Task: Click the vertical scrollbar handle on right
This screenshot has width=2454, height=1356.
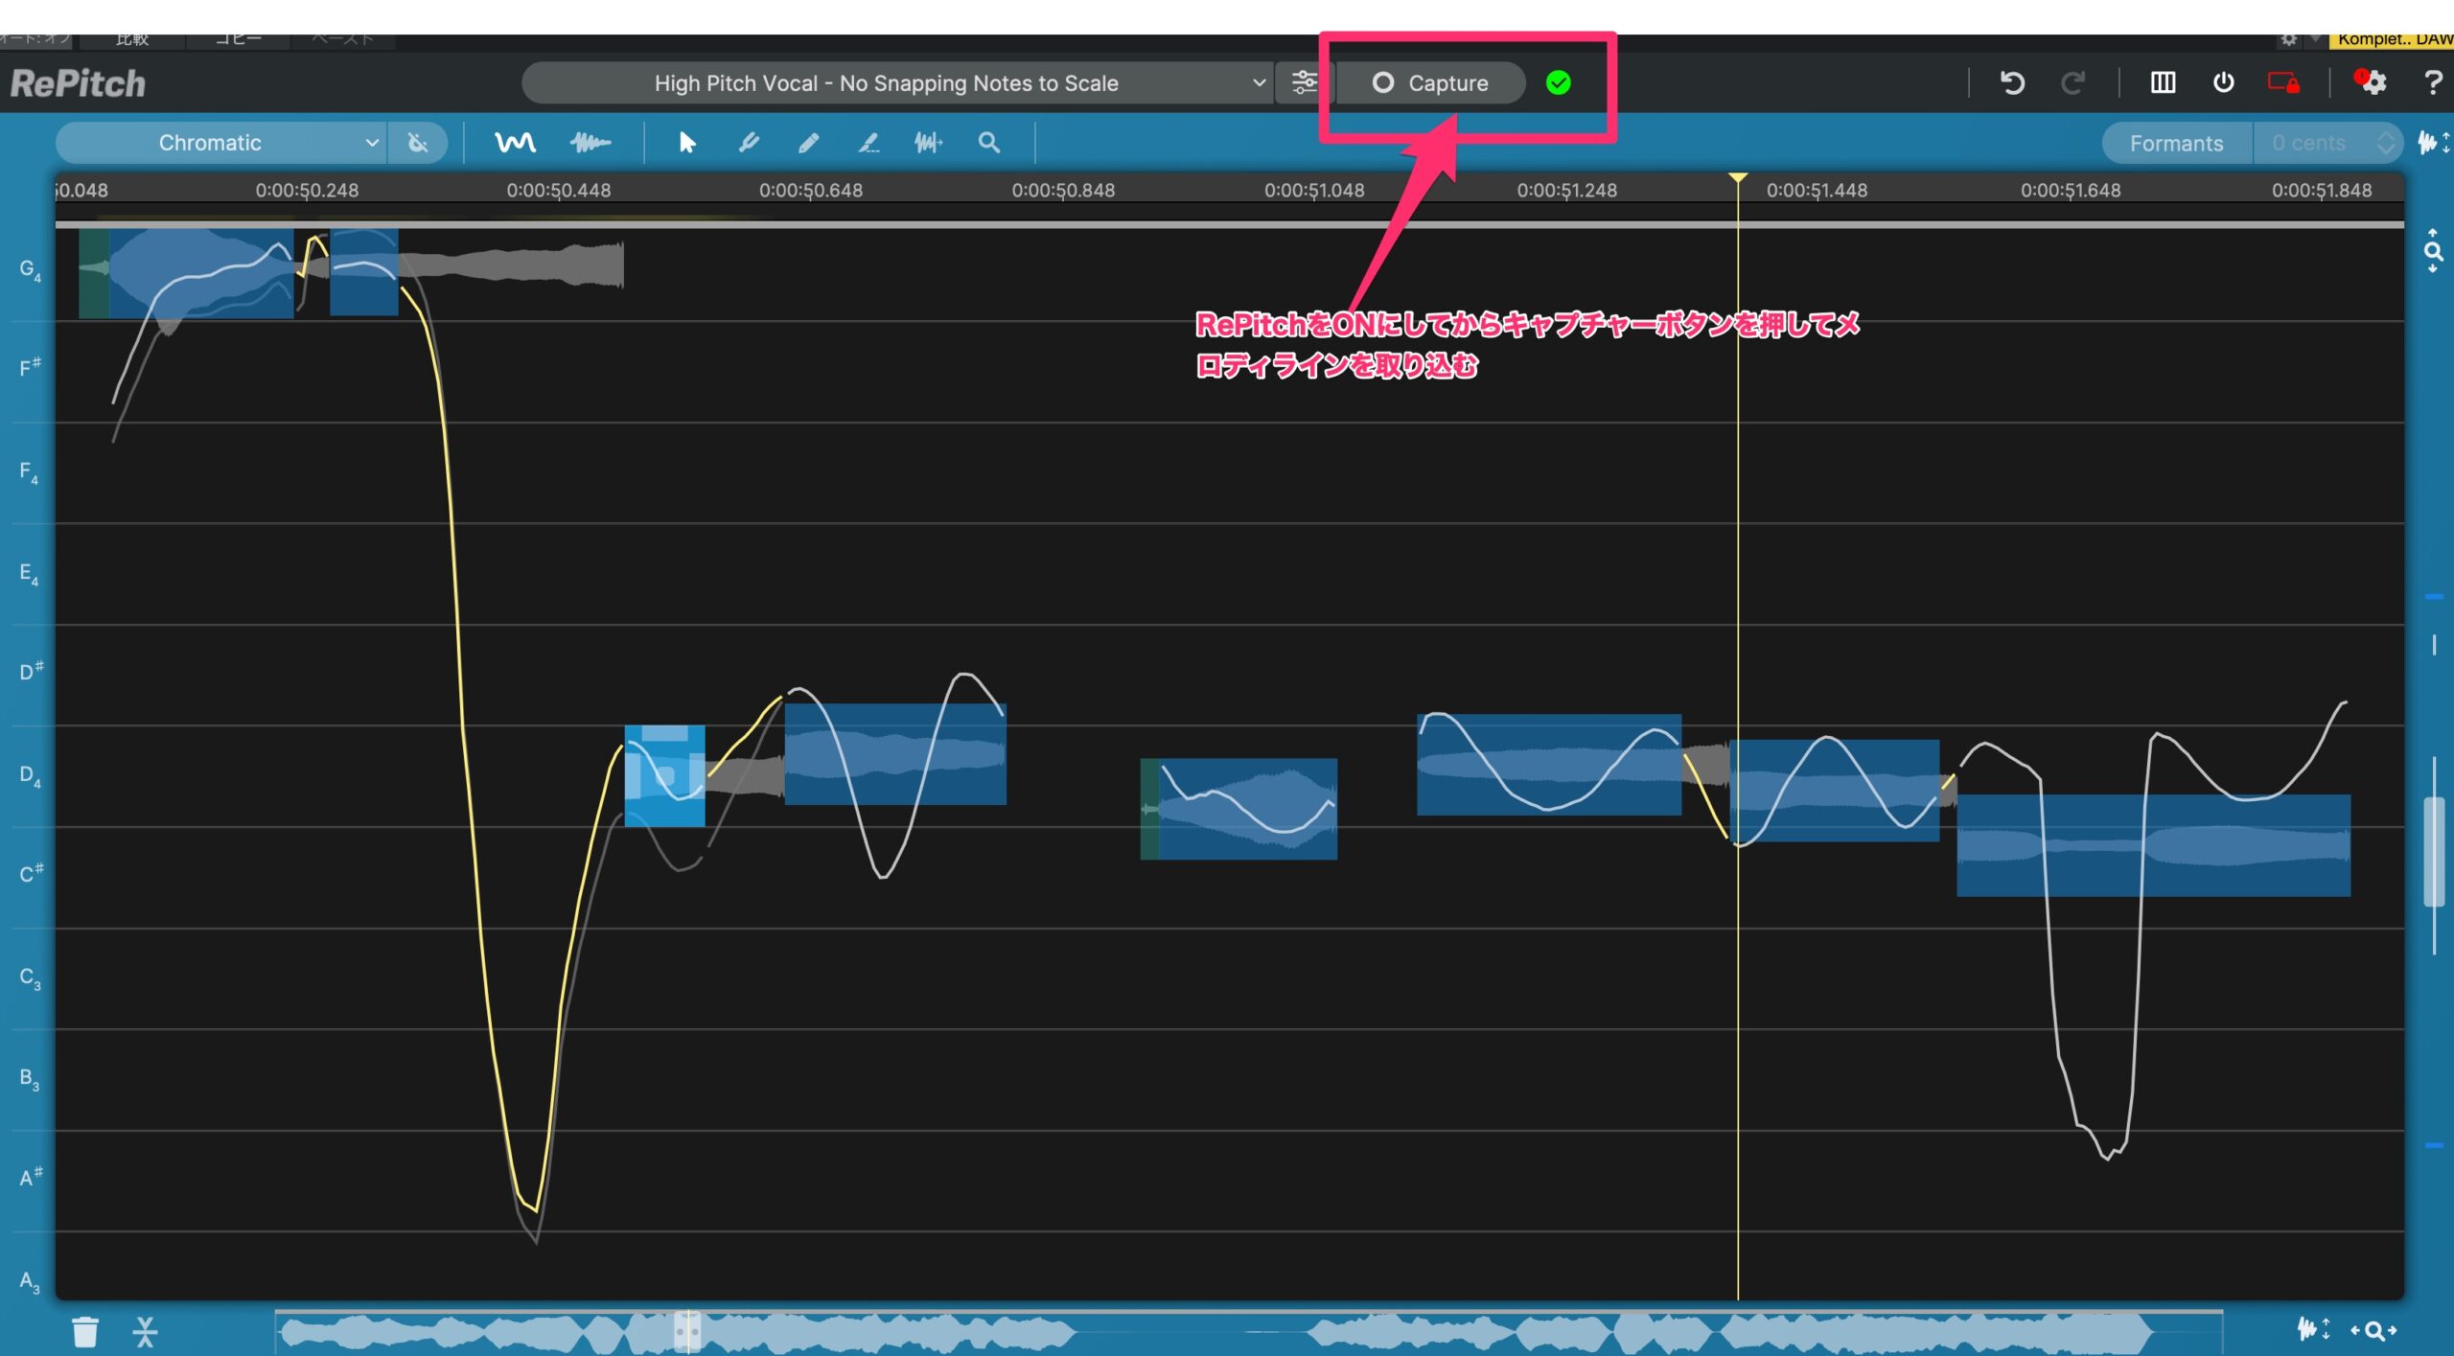Action: (2433, 853)
